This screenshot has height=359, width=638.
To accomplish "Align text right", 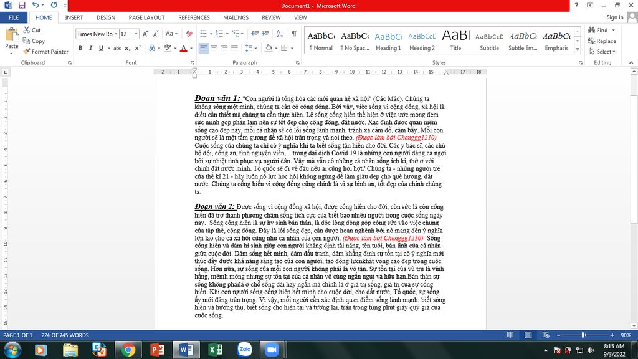I will [224, 48].
